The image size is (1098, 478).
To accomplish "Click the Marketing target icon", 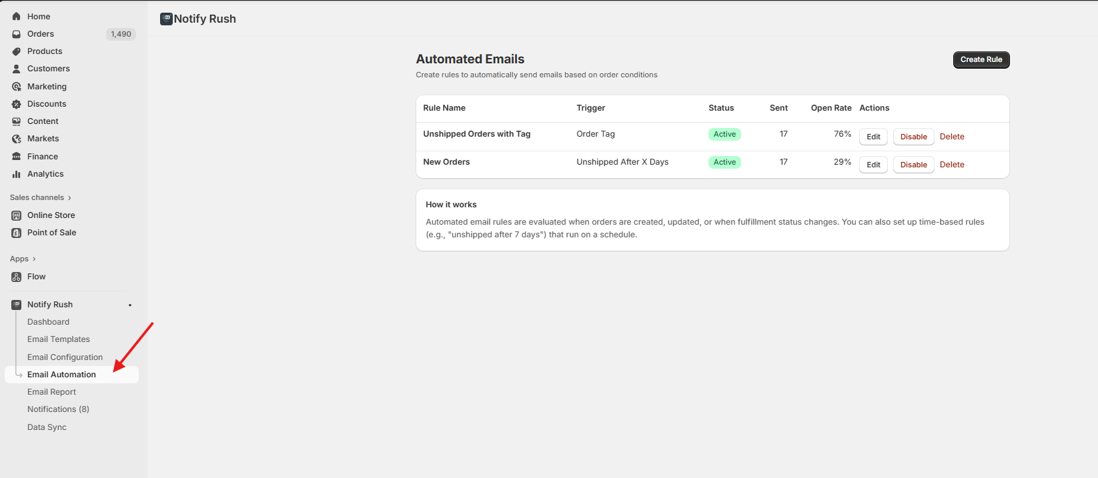I will 17,87.
